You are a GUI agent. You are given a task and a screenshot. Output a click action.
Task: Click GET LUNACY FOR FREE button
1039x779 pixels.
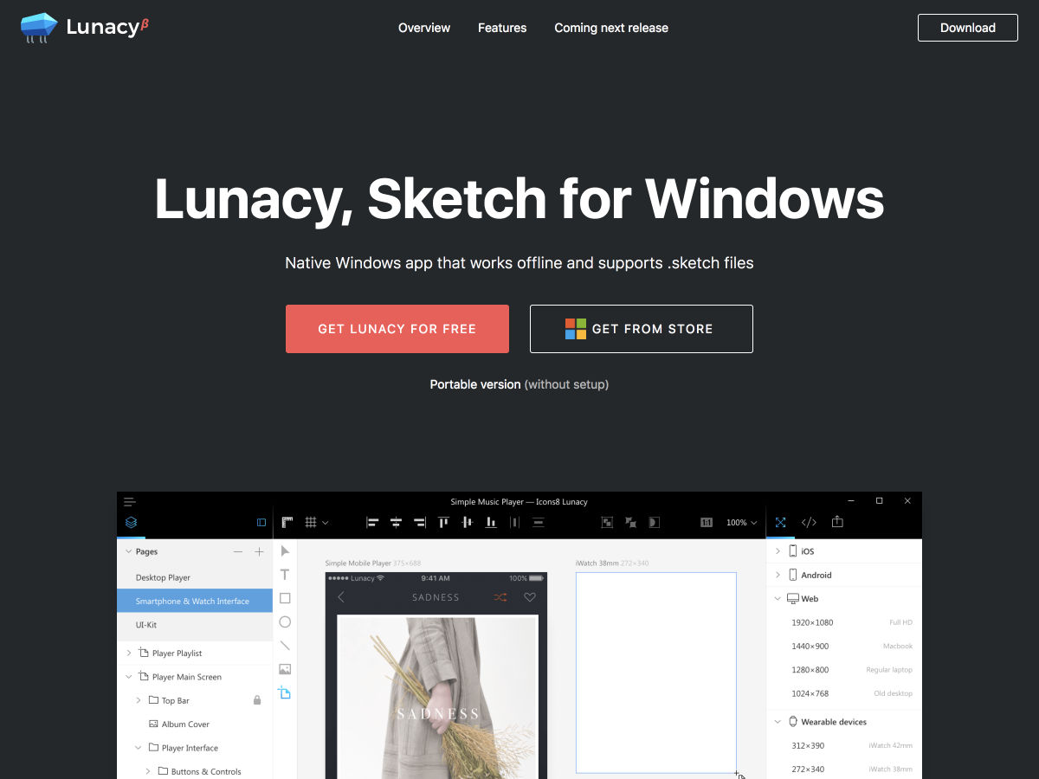(397, 329)
